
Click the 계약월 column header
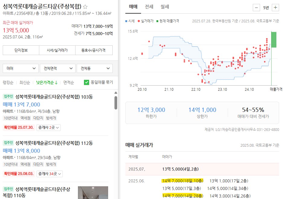[x=133, y=157]
